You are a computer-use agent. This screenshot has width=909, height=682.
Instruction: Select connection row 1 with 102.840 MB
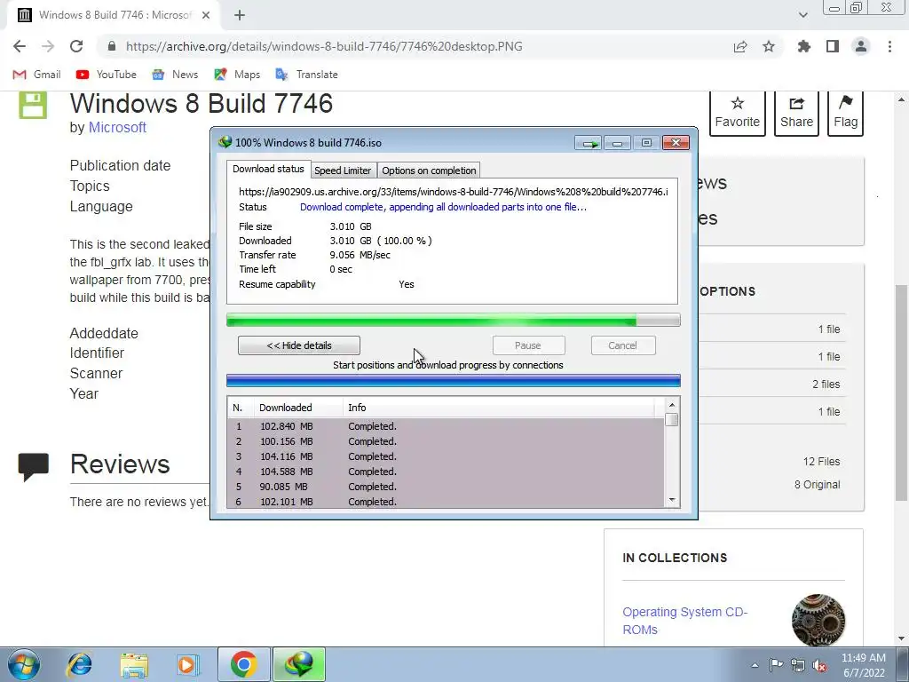(x=446, y=426)
